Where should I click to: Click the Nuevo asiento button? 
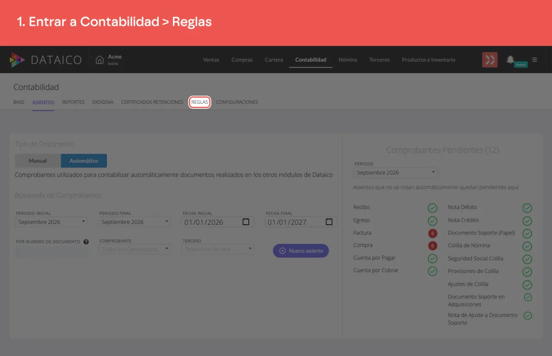301,251
